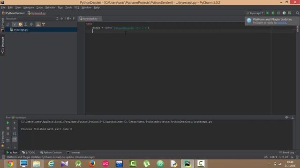
Task: Click the collapse icon in the Structure header
Action: click(x=61, y=19)
